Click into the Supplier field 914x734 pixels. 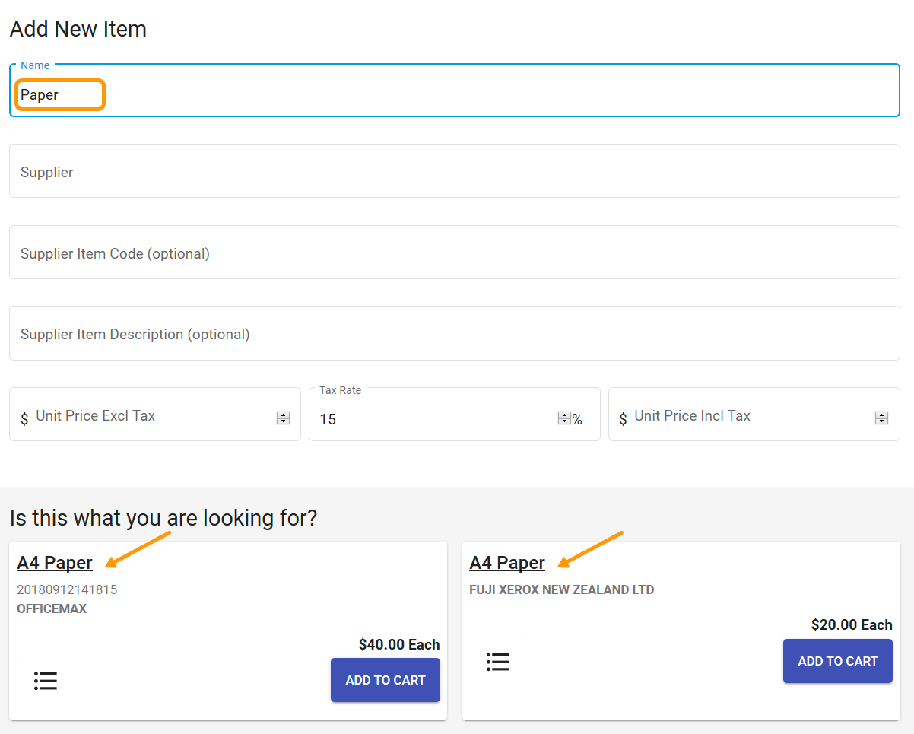454,172
